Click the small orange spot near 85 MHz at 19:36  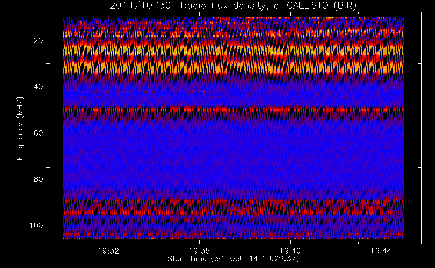click(x=210, y=191)
